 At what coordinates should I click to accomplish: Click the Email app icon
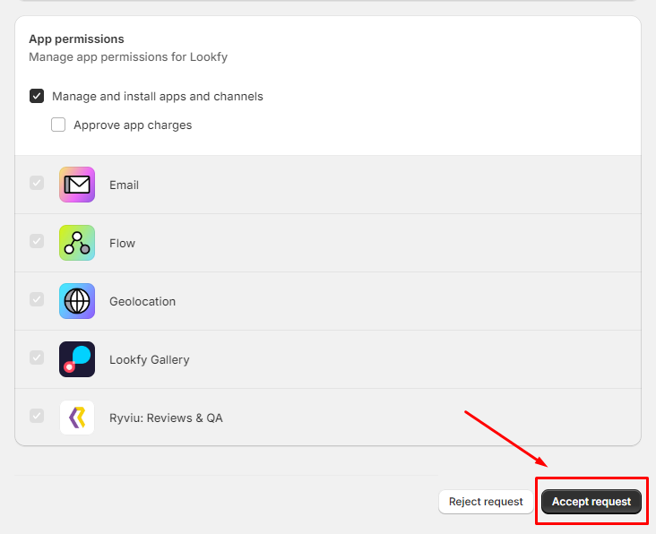coord(77,185)
